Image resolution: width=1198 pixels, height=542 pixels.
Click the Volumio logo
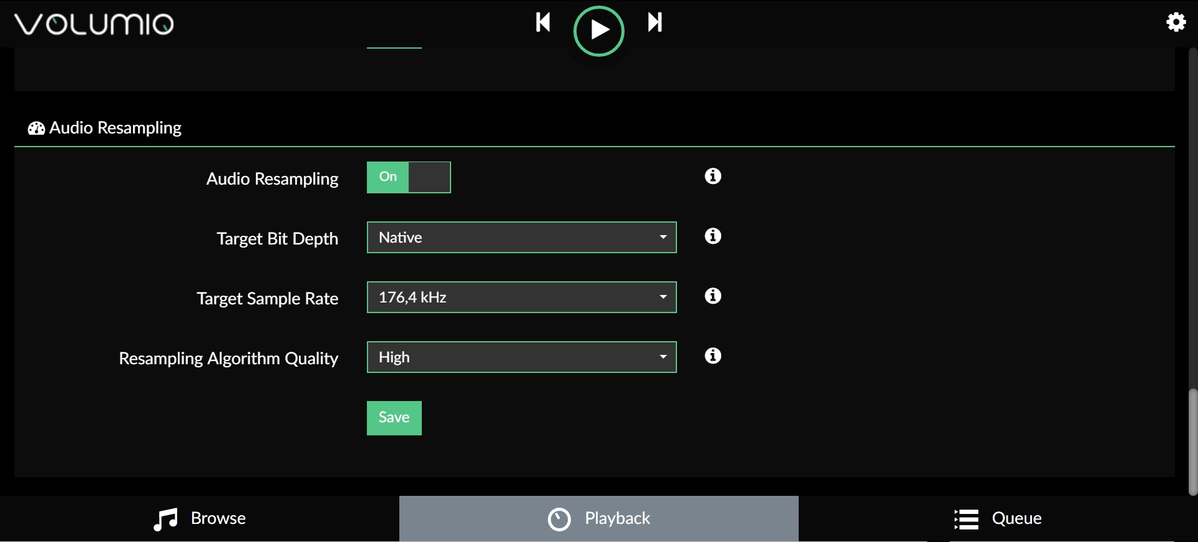(94, 24)
